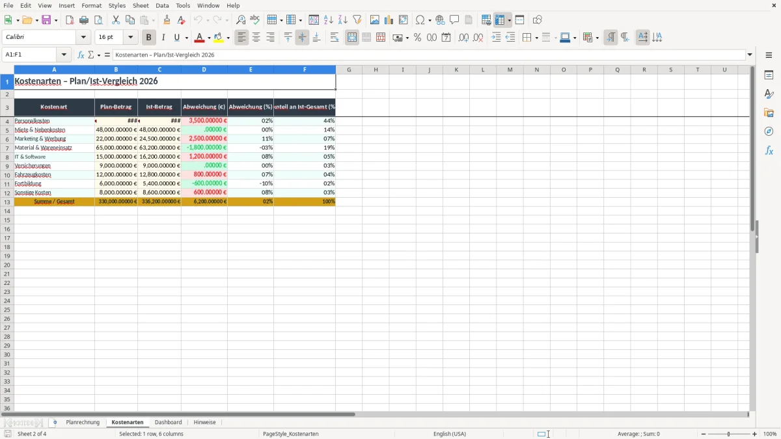
Task: Open the Format menu
Action: point(92,5)
